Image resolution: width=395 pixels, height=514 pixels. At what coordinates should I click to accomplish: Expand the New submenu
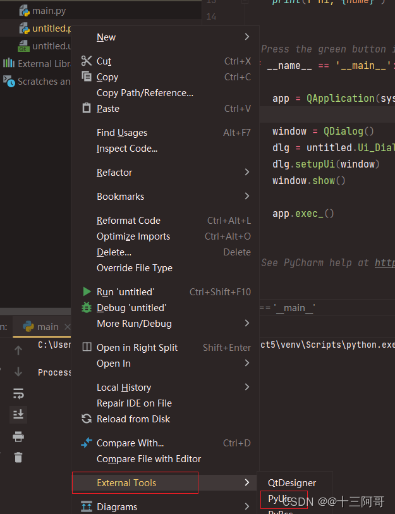click(x=106, y=37)
